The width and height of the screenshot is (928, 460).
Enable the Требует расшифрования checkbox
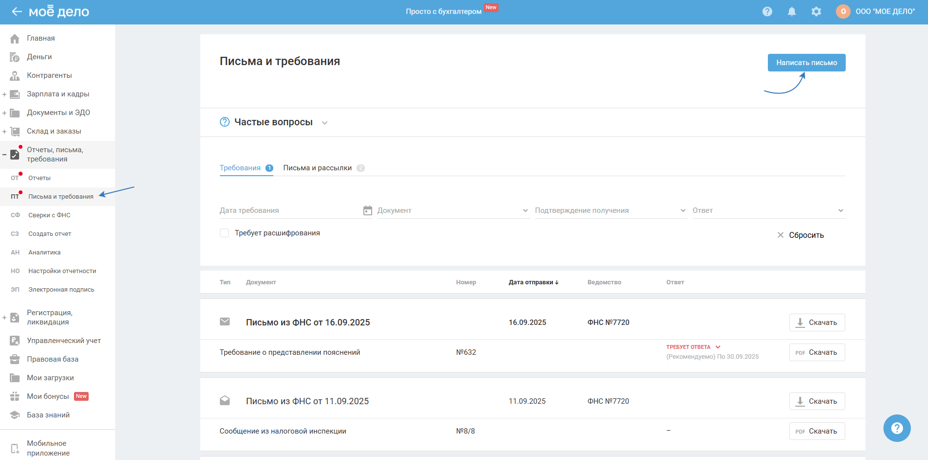(224, 233)
